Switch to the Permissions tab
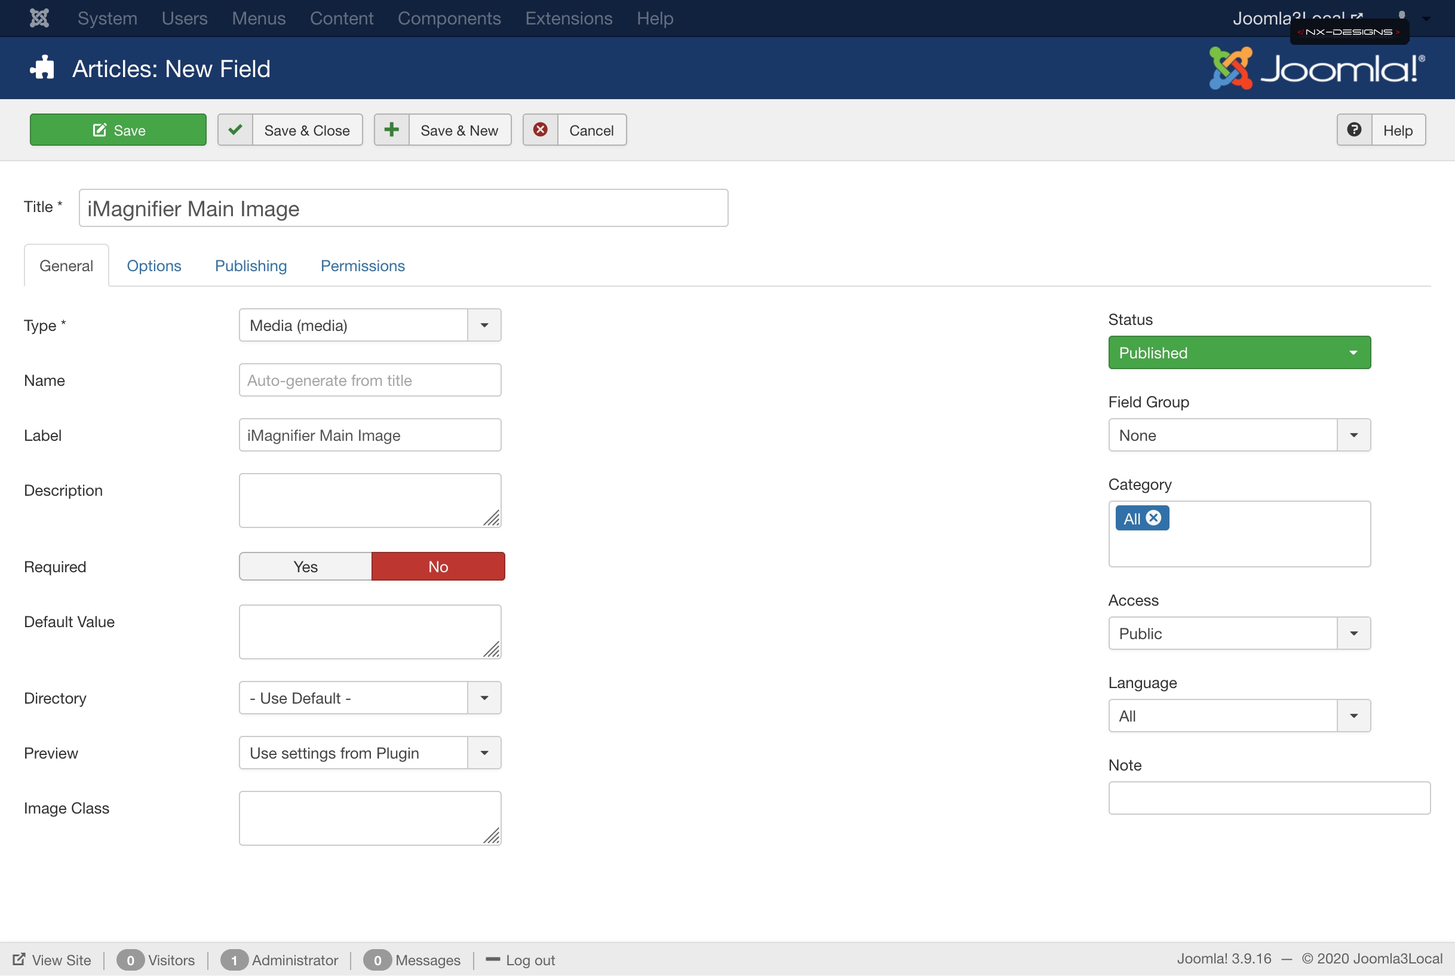 (x=363, y=266)
